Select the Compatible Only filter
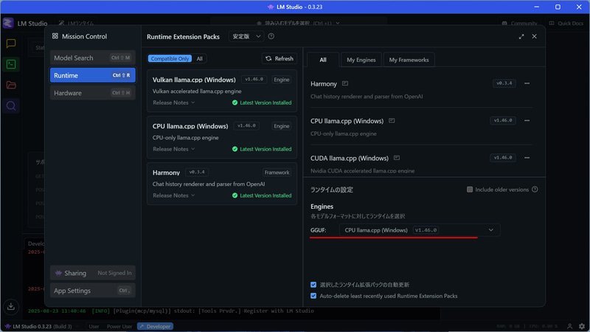This screenshot has height=332, width=590. click(170, 59)
